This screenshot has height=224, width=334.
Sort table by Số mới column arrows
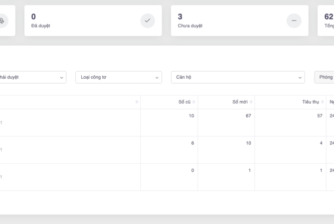coord(251,102)
